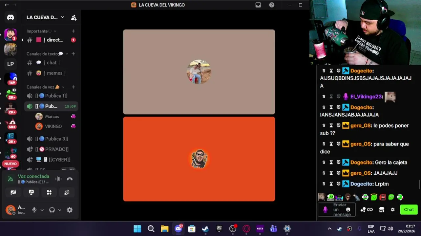Viewport: 421px width, 236px height.
Task: Open Epic Games launcher from taskbar
Action: (219, 229)
